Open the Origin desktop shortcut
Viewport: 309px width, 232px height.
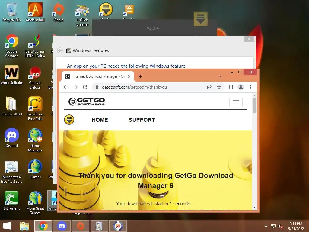(59, 12)
